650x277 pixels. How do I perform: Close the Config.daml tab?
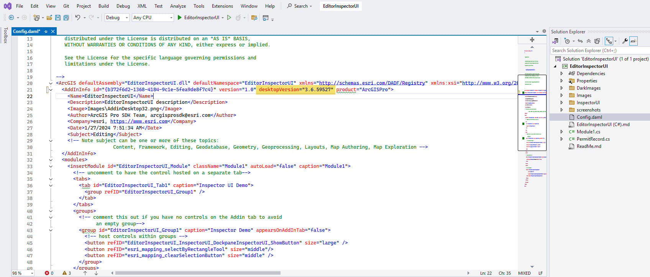53,31
